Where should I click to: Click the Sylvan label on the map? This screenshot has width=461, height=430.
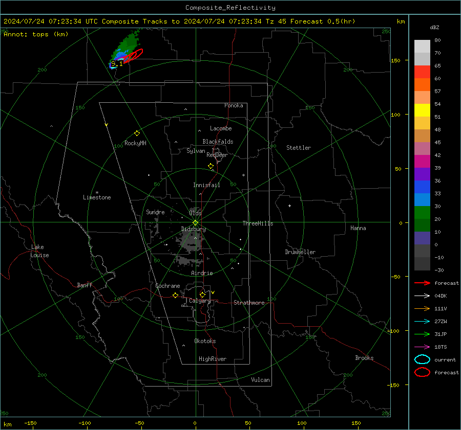(x=196, y=151)
